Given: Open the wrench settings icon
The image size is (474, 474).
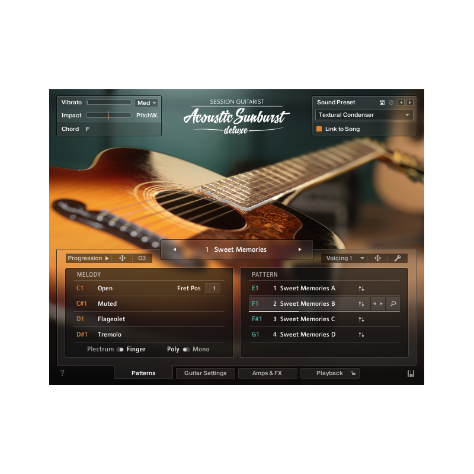Looking at the screenshot, I should tap(398, 258).
